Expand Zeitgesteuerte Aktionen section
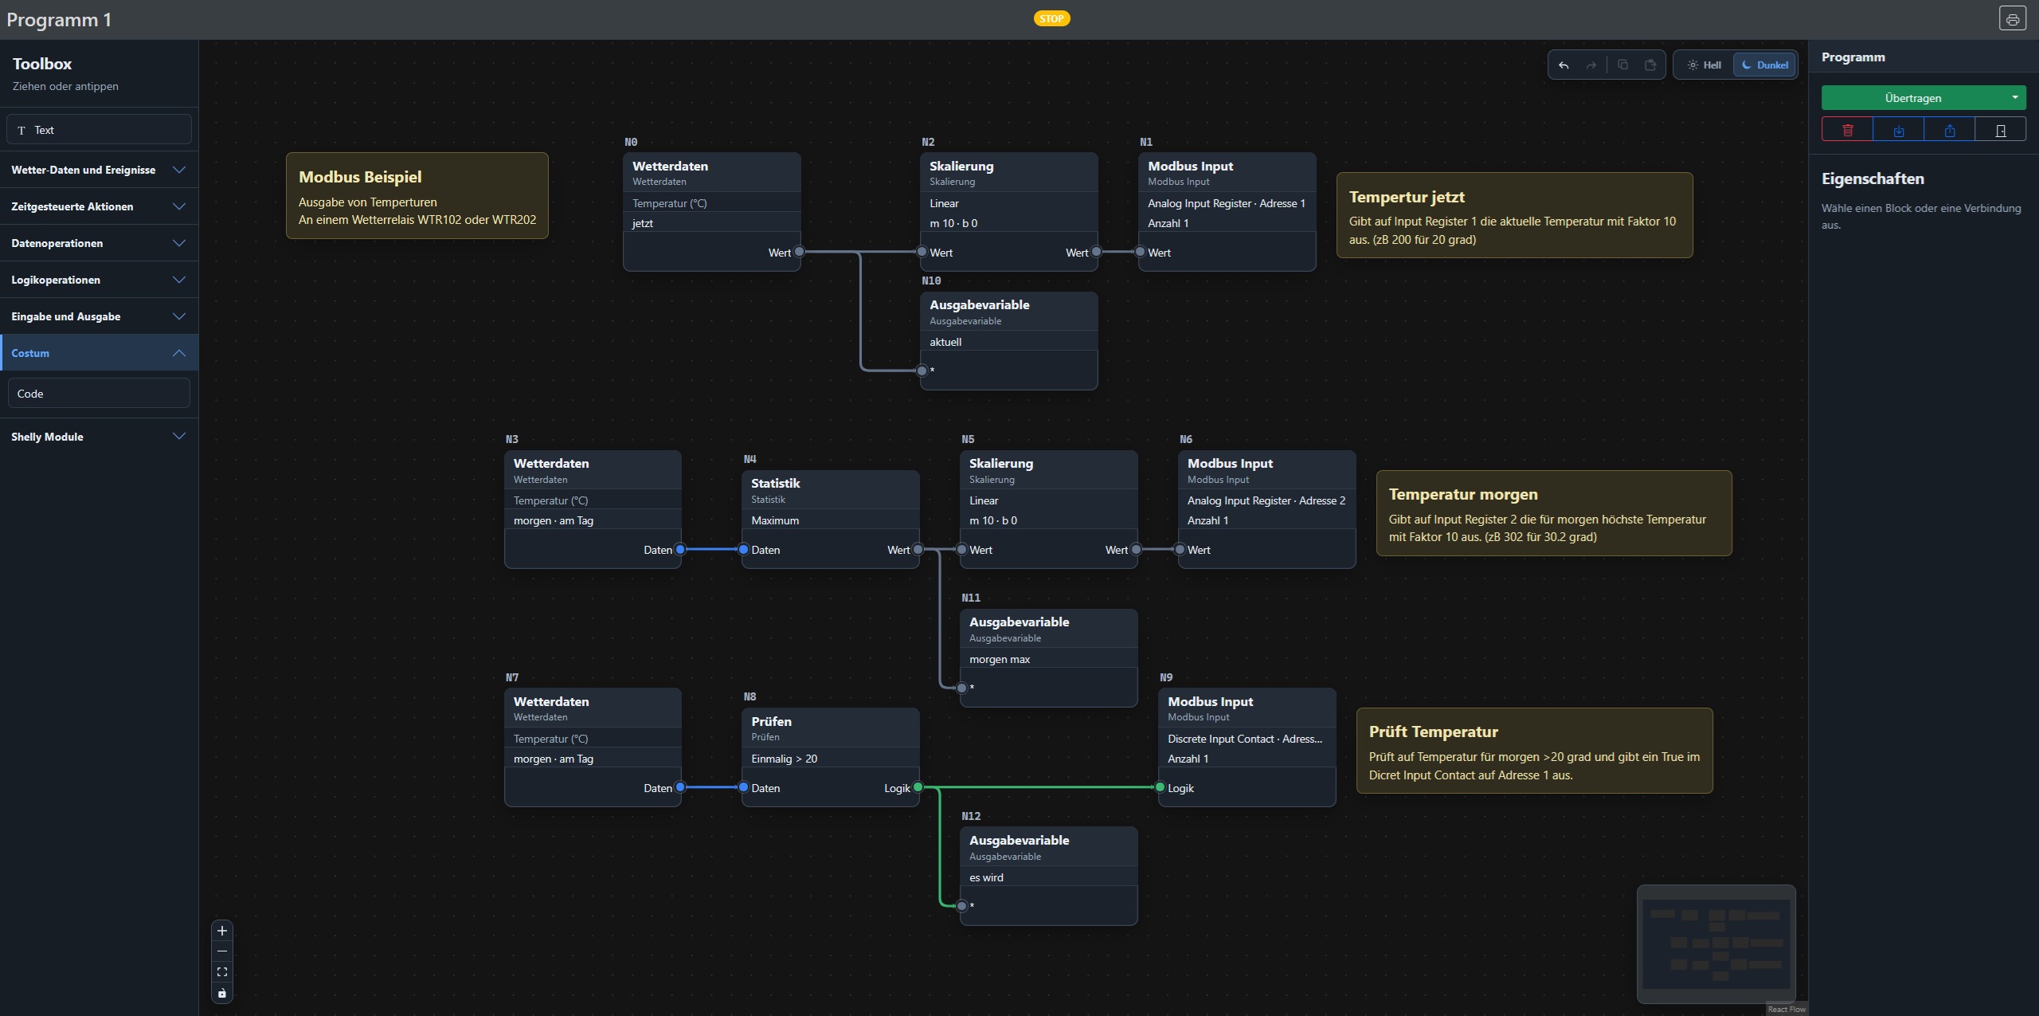The image size is (2039, 1016). click(x=99, y=206)
